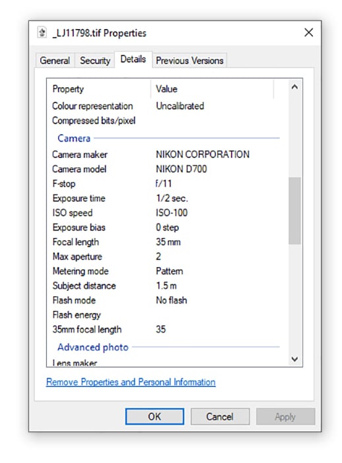
Task: Click the scroll down arrow in the list
Action: pos(294,358)
